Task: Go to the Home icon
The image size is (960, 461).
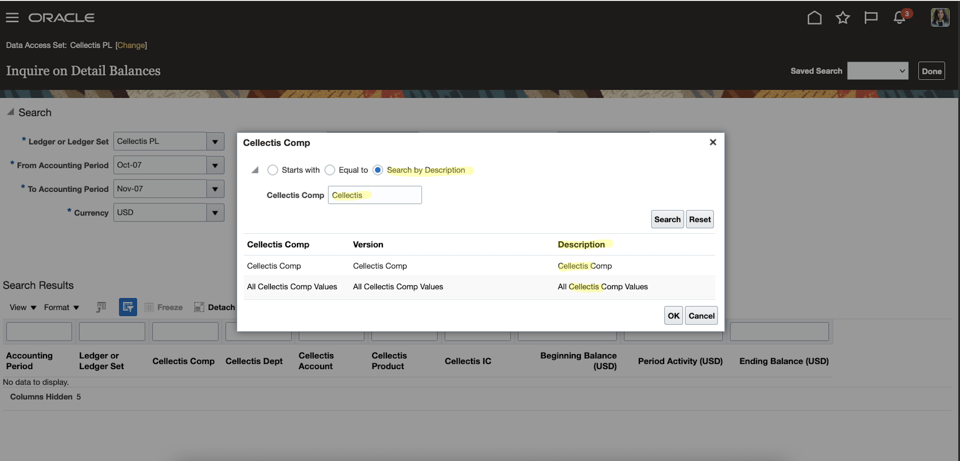Action: (814, 18)
